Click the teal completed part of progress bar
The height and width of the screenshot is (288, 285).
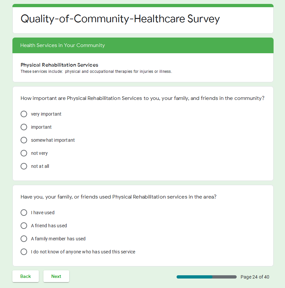click(x=194, y=277)
